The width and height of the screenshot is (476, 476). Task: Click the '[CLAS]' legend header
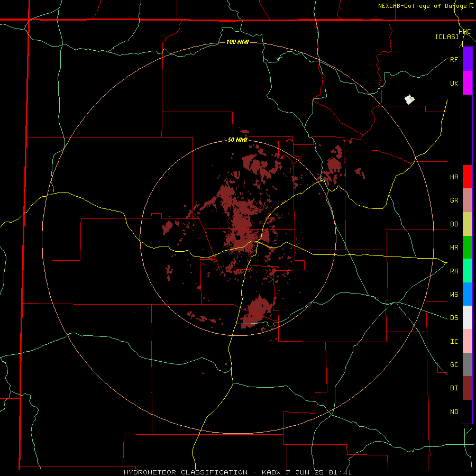tap(447, 36)
